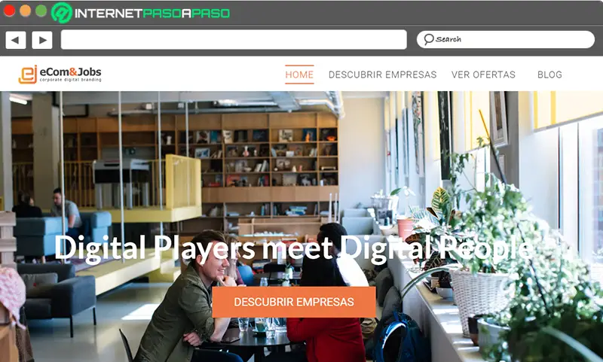Click the green maximize window dot

point(41,11)
